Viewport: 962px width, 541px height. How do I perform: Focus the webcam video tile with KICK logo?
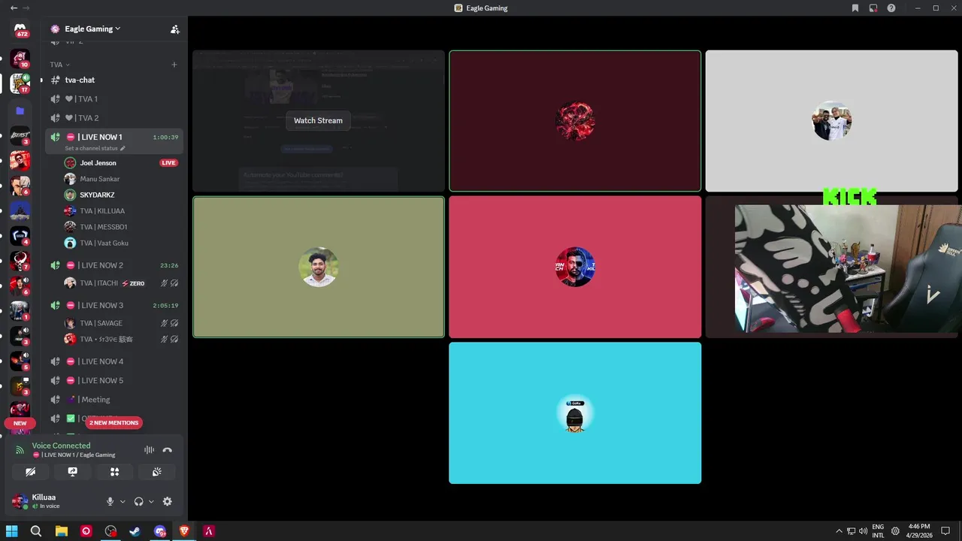coord(832,267)
